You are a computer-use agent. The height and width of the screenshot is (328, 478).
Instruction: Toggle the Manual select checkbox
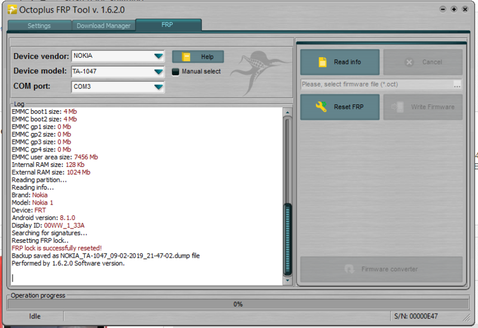(175, 72)
